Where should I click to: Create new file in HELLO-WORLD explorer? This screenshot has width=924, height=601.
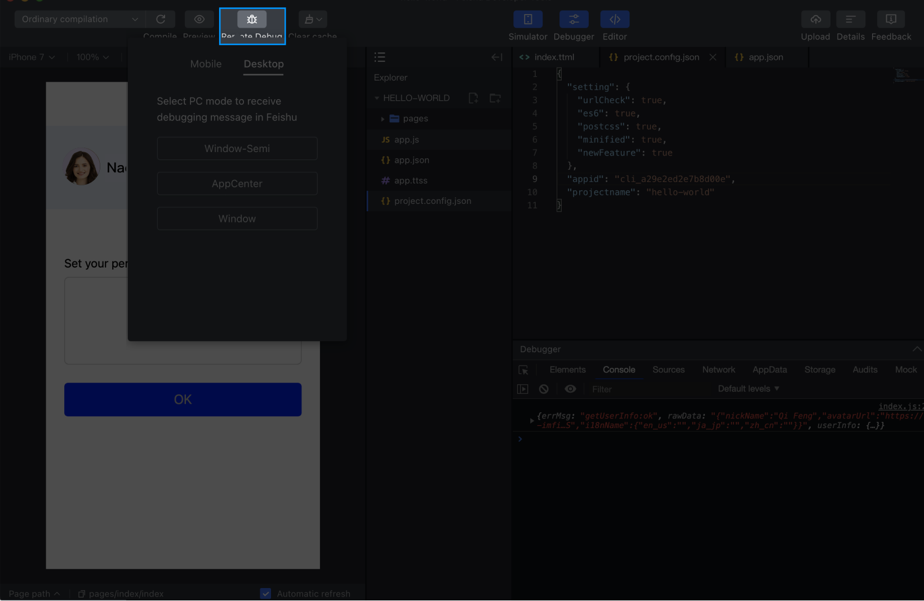473,98
